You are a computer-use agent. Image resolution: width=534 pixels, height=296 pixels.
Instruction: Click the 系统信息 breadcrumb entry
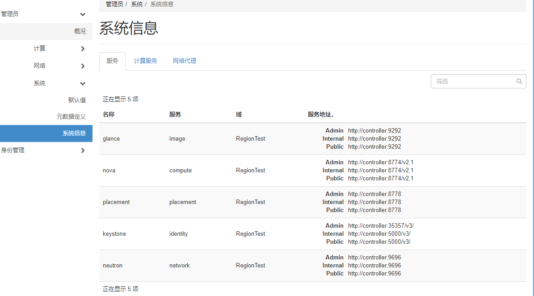162,4
